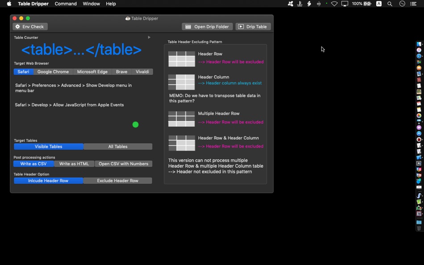Open the Help menu

[x=111, y=4]
